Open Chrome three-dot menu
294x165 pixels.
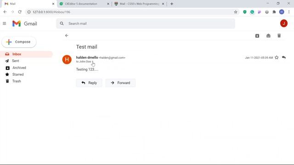click(x=289, y=12)
